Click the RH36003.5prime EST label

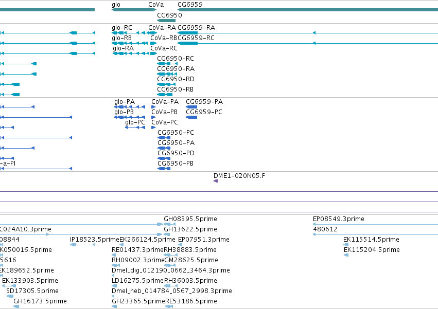190,281
